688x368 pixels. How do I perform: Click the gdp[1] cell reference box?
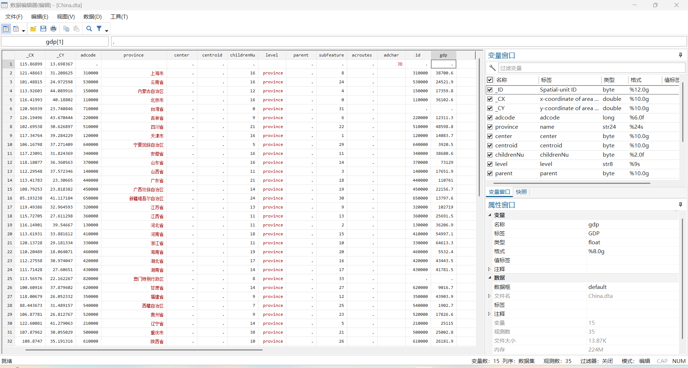[x=55, y=42]
